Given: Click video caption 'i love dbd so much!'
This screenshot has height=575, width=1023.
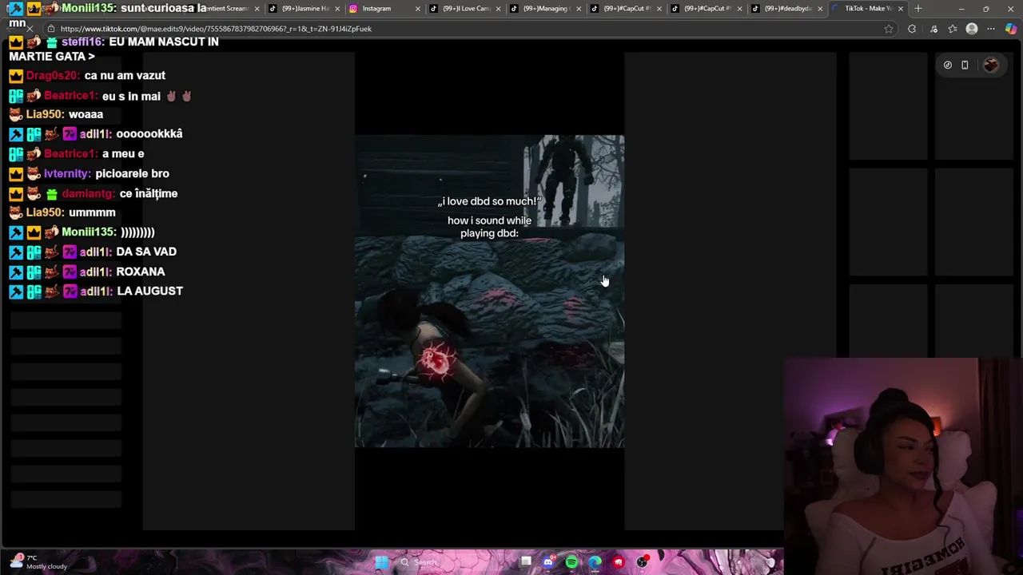Looking at the screenshot, I should click(489, 201).
